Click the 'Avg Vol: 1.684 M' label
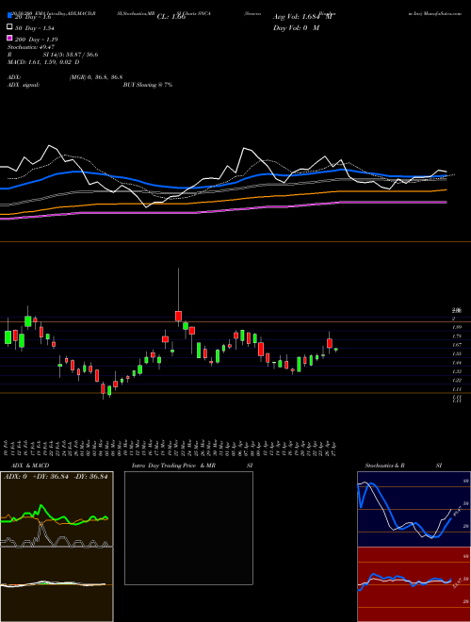Viewport: 471px width, 622px height. click(302, 17)
